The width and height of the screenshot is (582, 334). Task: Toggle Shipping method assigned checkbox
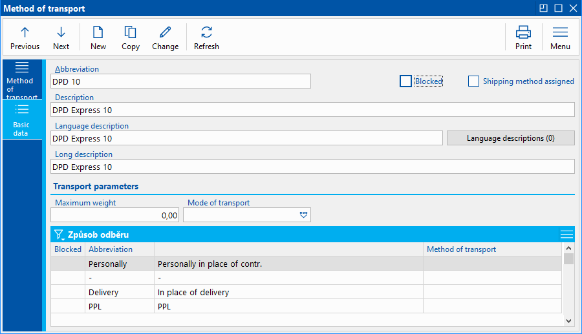(x=473, y=81)
